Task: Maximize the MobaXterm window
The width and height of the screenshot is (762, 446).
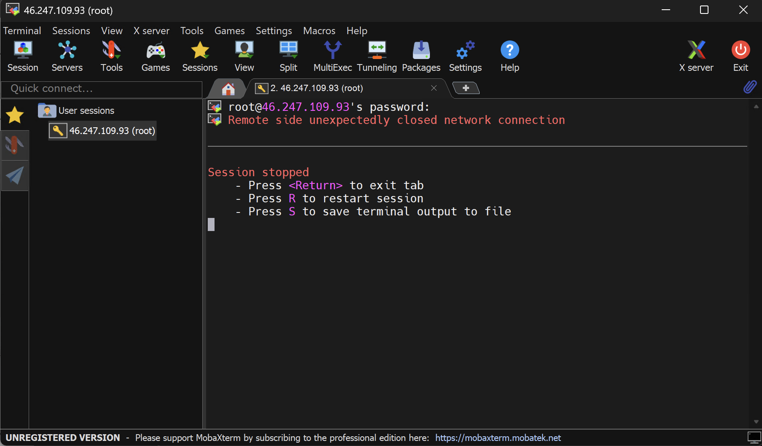Action: click(704, 10)
